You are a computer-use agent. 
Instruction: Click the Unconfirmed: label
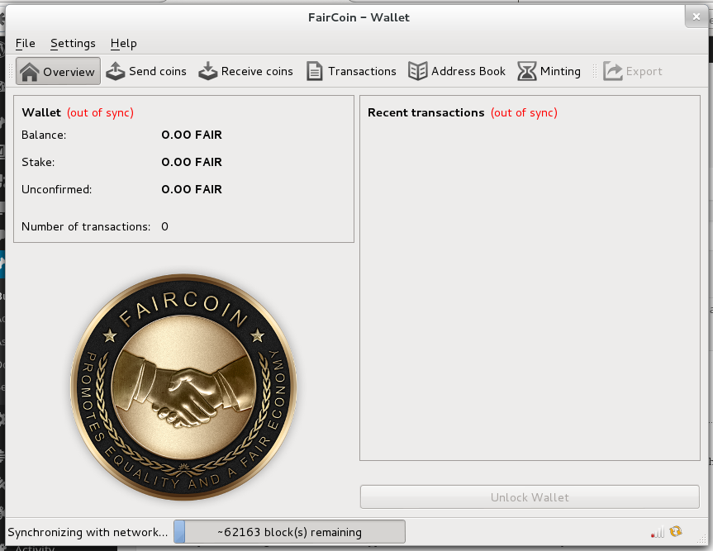56,189
